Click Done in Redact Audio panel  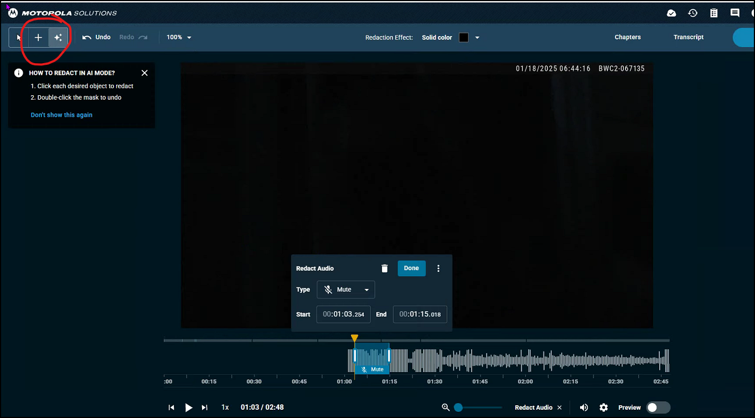pos(411,268)
